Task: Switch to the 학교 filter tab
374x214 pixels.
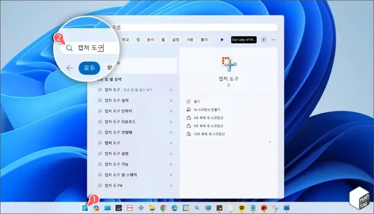Action: click(126, 40)
